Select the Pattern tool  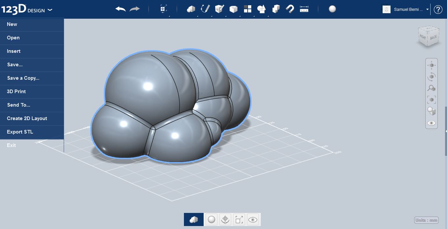[x=247, y=9]
